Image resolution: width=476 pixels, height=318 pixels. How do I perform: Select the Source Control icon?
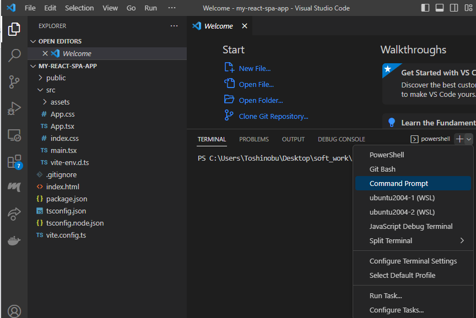pyautogui.click(x=14, y=81)
